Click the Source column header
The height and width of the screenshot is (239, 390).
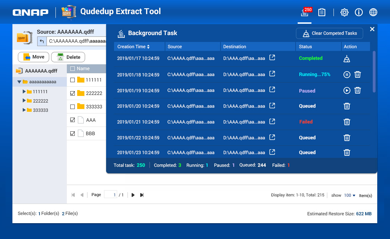[193, 47]
